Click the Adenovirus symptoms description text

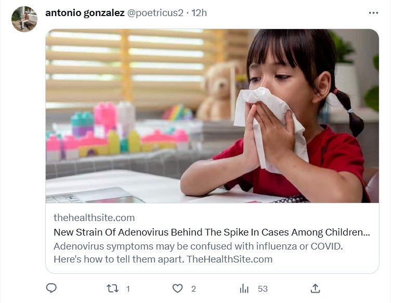pos(198,245)
